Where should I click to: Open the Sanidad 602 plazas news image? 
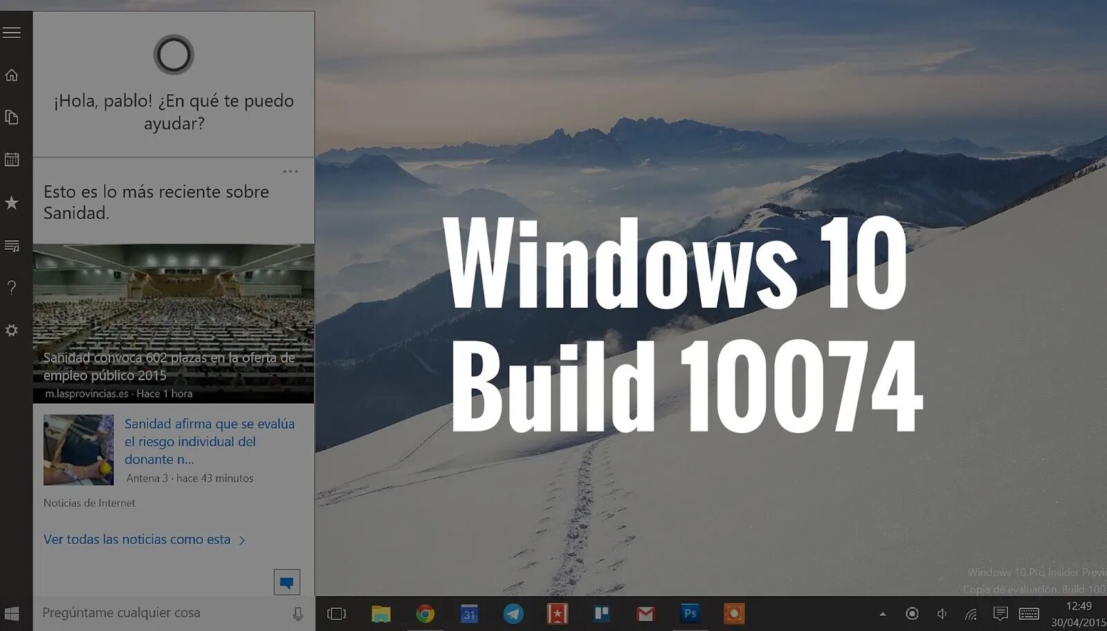174,323
